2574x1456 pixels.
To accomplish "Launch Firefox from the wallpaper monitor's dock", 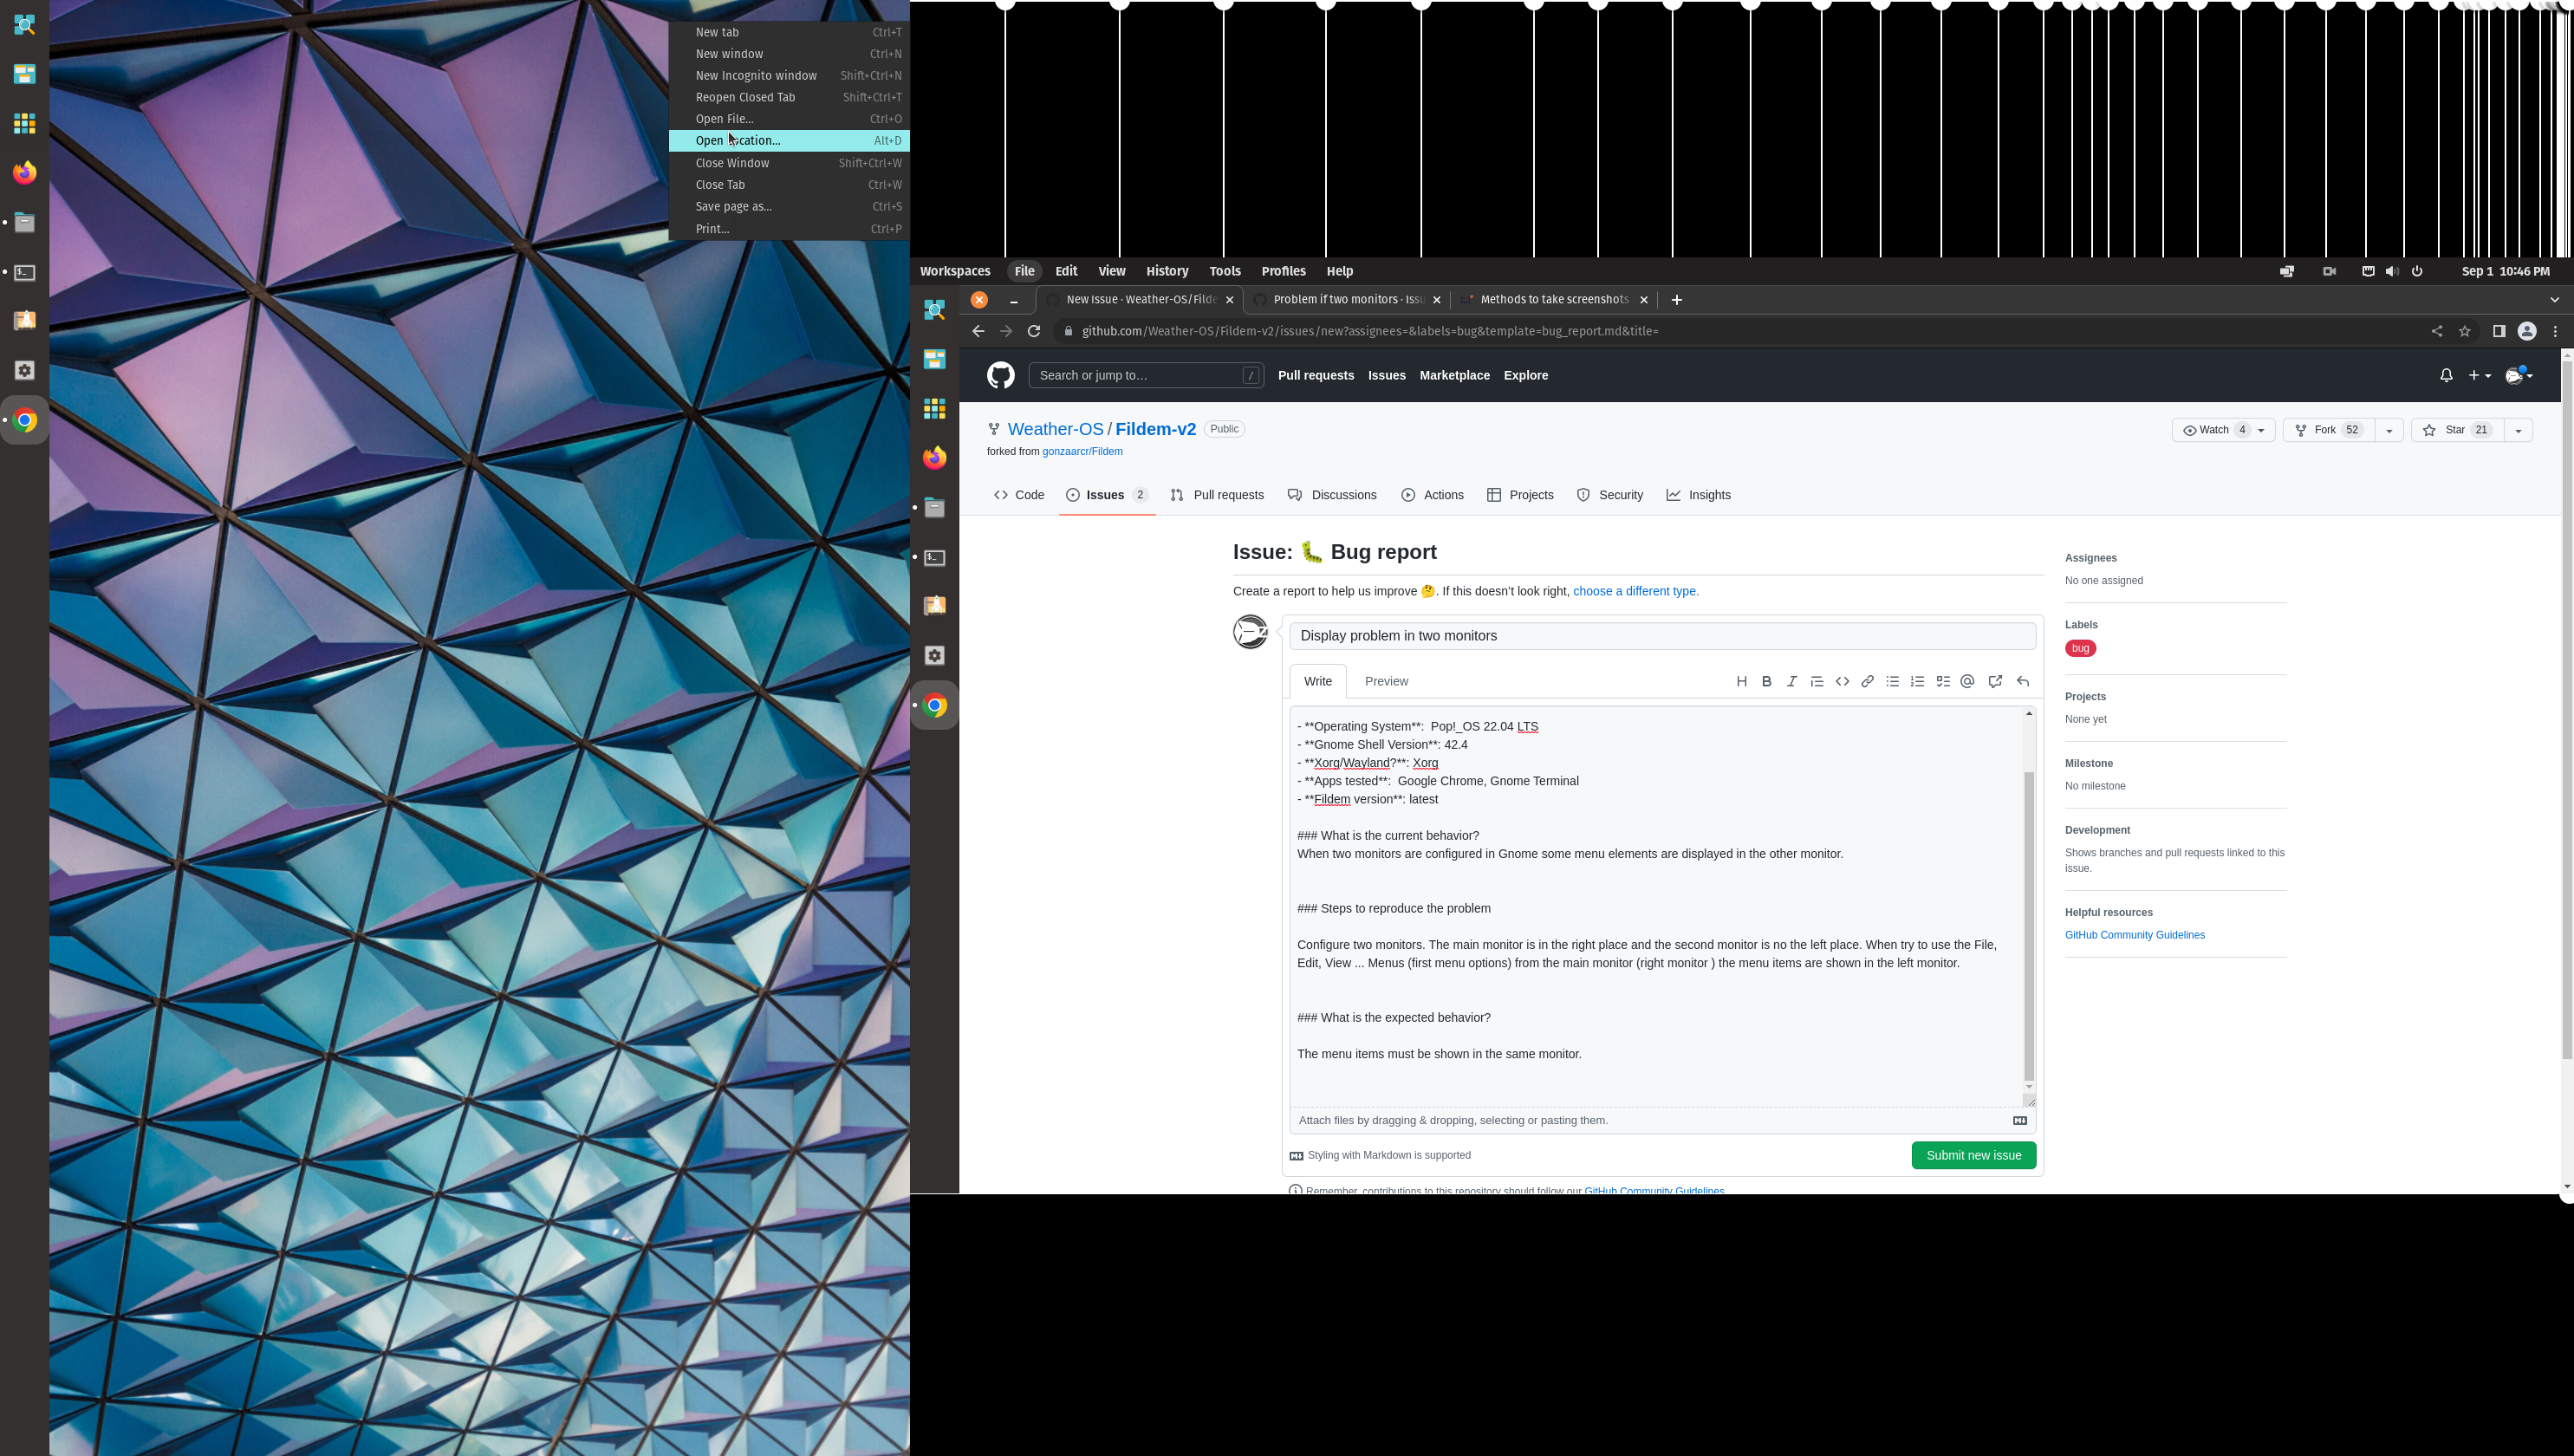I will [25, 173].
